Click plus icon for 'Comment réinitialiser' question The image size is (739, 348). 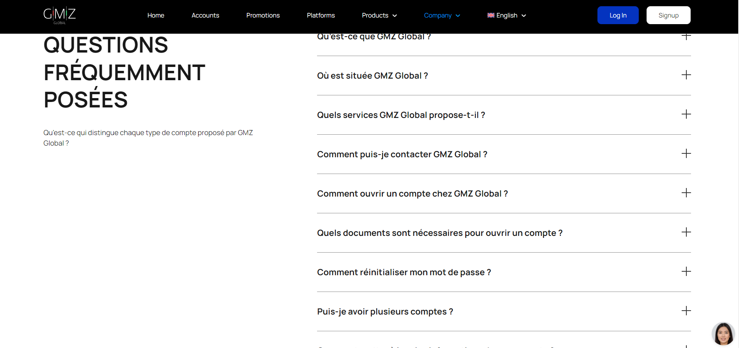[x=686, y=272]
